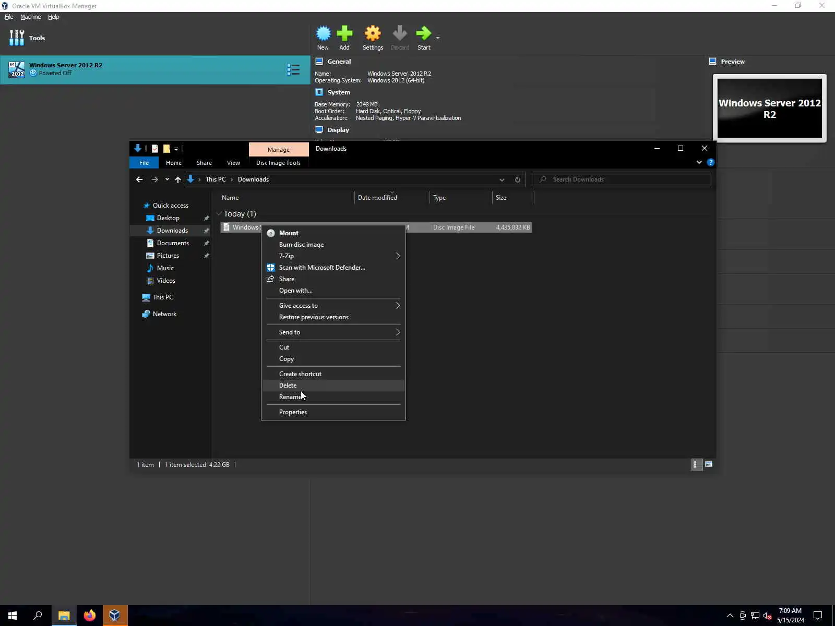Open Music in the navigation pane

coord(165,268)
